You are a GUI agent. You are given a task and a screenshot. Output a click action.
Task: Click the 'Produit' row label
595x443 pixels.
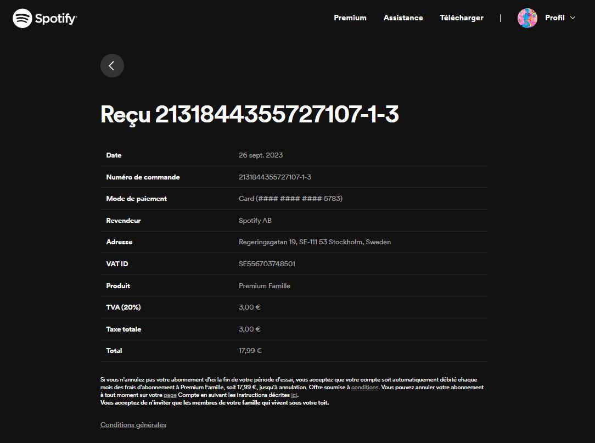(118, 286)
